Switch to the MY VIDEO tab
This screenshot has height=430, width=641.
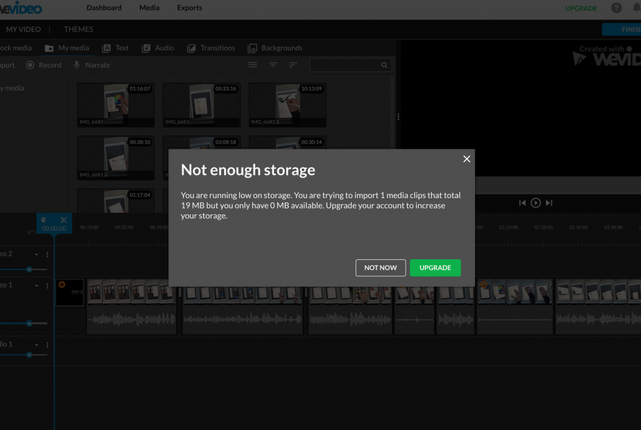(x=23, y=29)
